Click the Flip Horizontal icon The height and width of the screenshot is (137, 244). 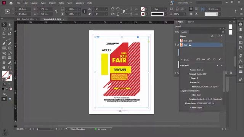coord(113,14)
